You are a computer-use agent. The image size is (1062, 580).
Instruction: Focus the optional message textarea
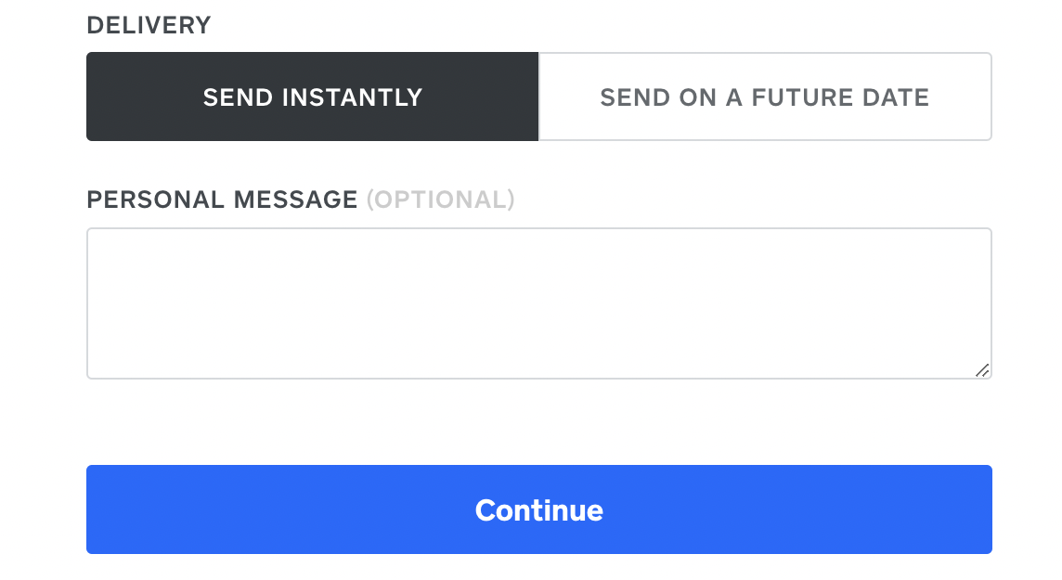(x=538, y=303)
